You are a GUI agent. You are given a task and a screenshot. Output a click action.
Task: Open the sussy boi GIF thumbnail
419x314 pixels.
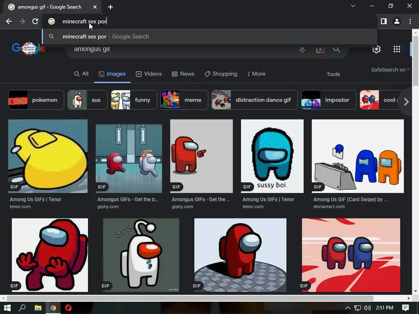pos(272,156)
